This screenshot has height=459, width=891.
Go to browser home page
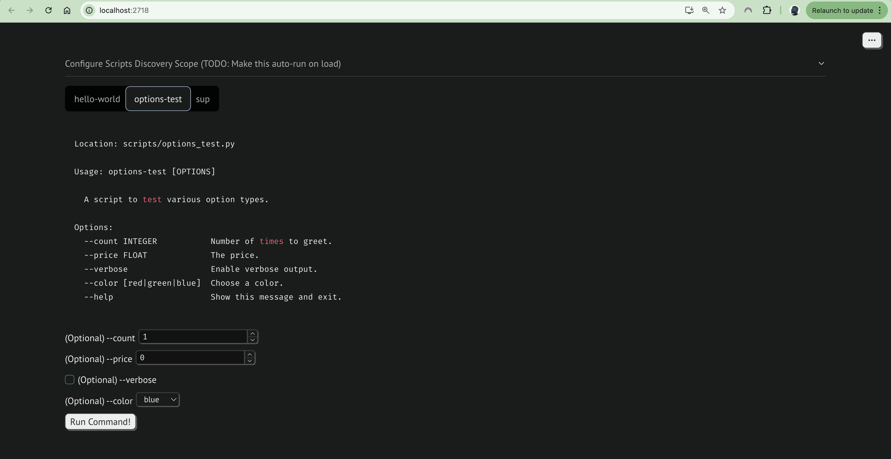coord(67,10)
